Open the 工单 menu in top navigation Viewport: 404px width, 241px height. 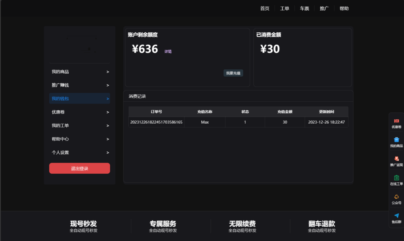(284, 8)
